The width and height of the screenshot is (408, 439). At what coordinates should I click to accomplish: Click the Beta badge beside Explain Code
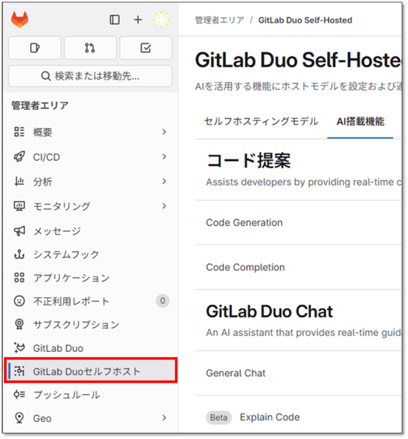(x=219, y=418)
